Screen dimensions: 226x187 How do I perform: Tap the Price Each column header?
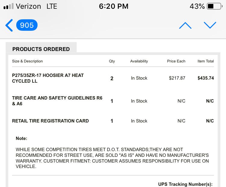point(176,61)
